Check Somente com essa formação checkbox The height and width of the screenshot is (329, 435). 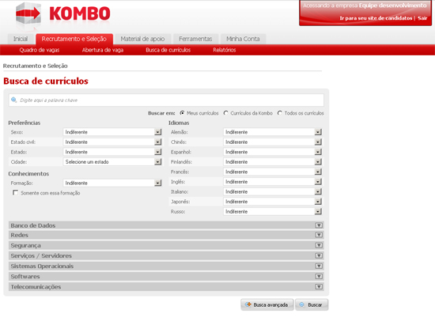pyautogui.click(x=15, y=192)
